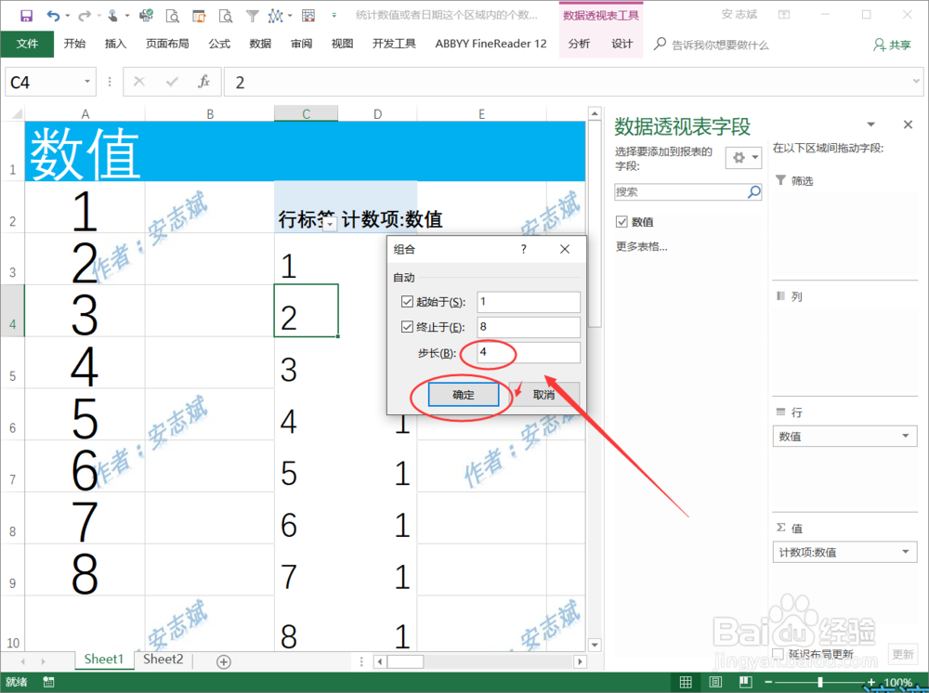Viewport: 929px width, 693px height.
Task: Switch to the 数据 tab
Action: [260, 44]
